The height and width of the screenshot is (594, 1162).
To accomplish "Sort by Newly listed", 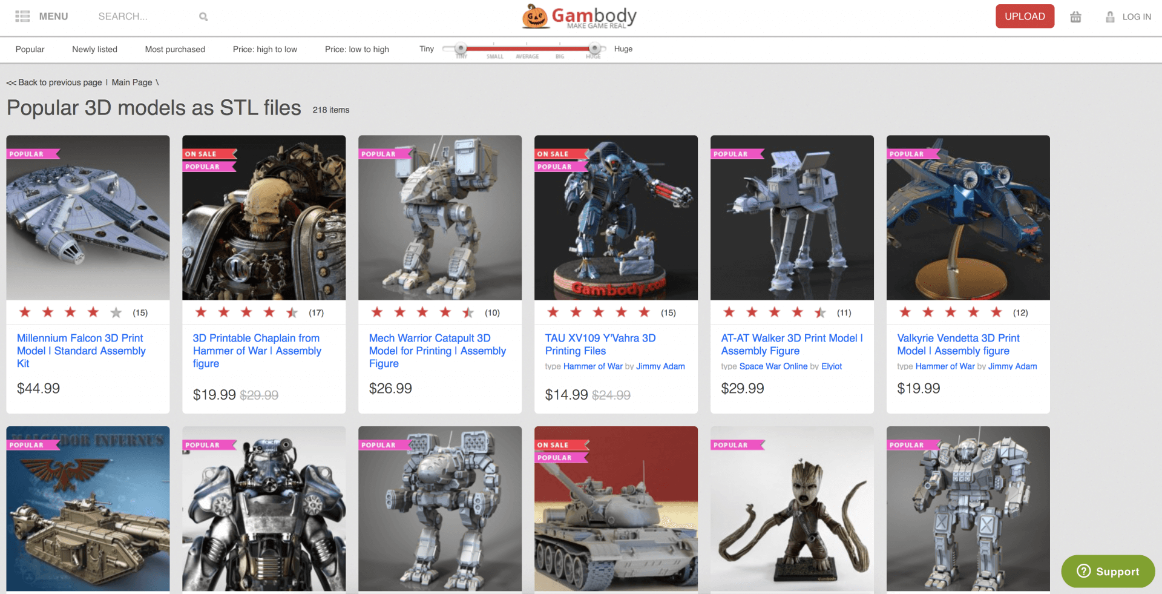I will point(94,49).
